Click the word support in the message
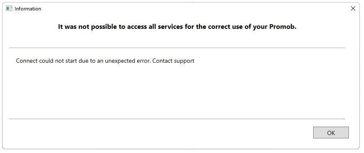The image size is (364, 153). (184, 61)
